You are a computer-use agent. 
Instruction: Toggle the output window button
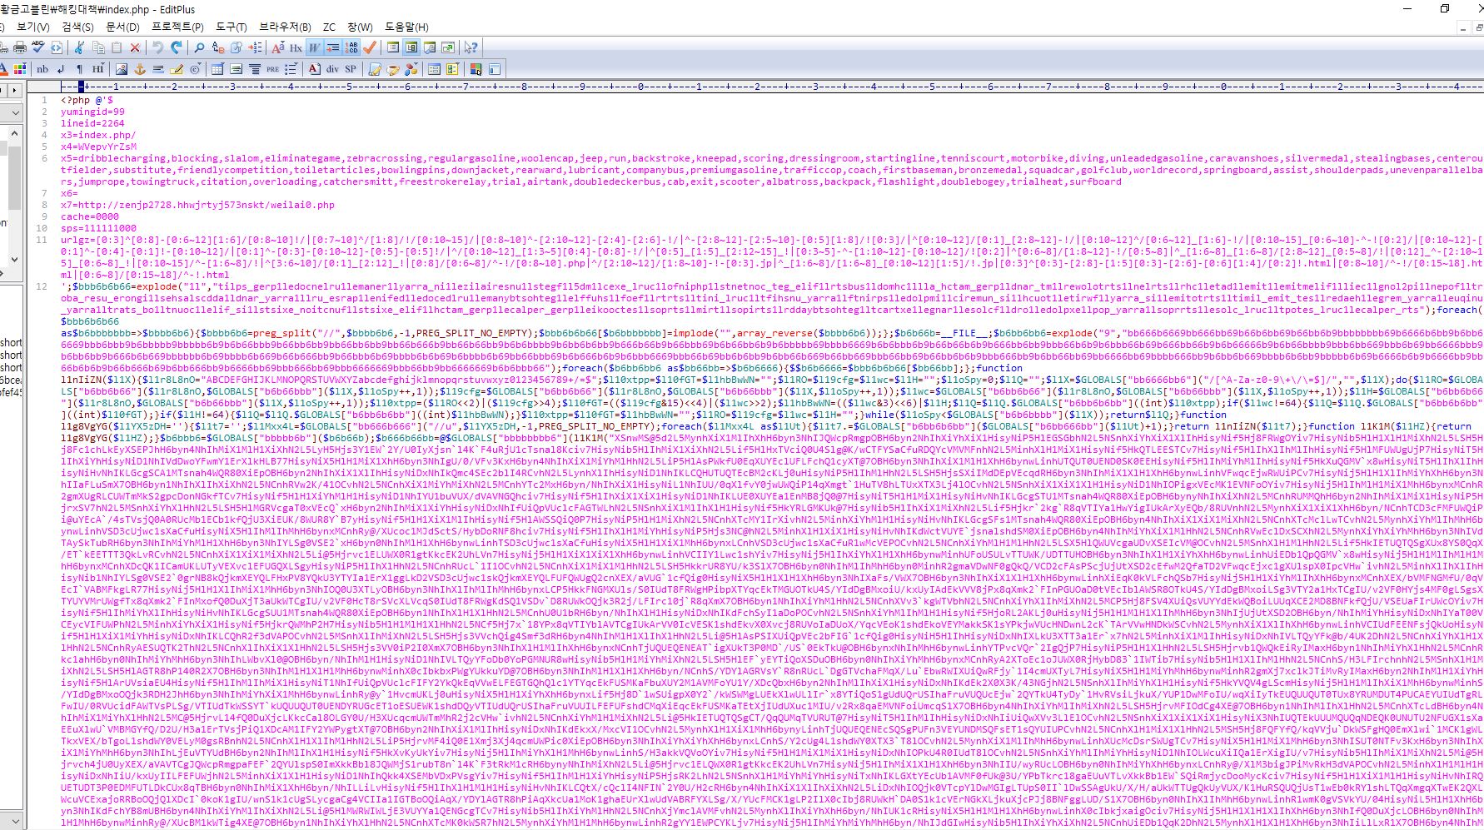(x=430, y=47)
